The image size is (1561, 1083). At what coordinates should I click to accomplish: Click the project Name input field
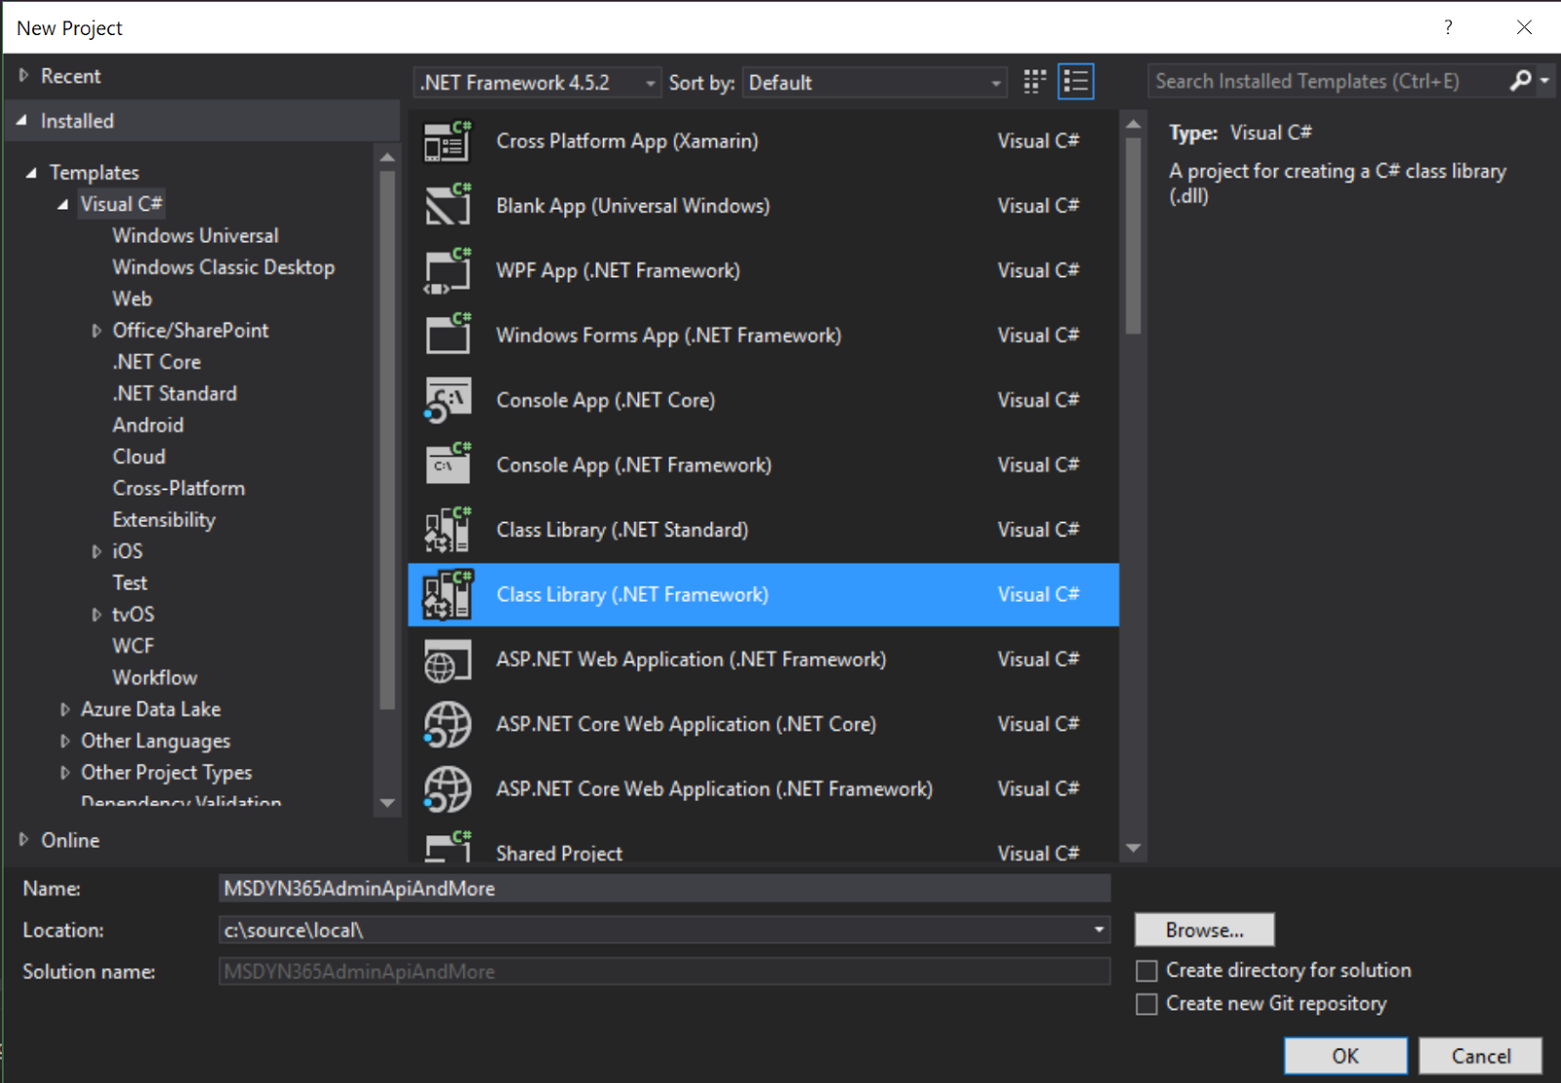point(664,889)
